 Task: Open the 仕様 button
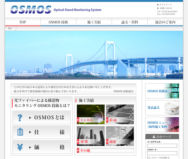coord(41,132)
